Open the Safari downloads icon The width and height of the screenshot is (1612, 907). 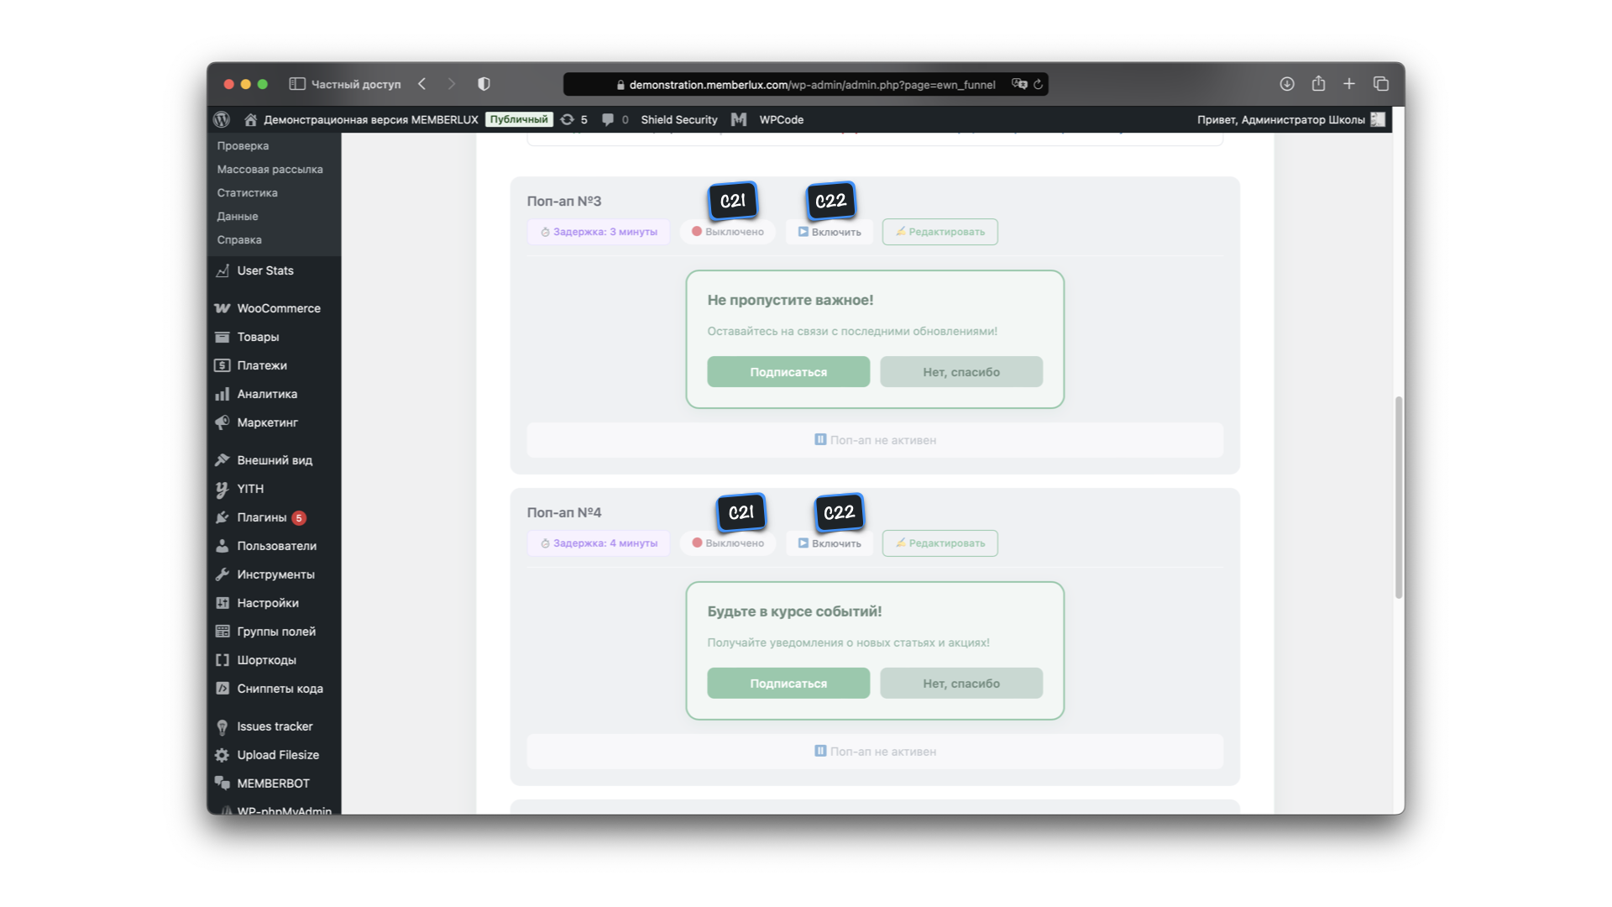point(1286,84)
